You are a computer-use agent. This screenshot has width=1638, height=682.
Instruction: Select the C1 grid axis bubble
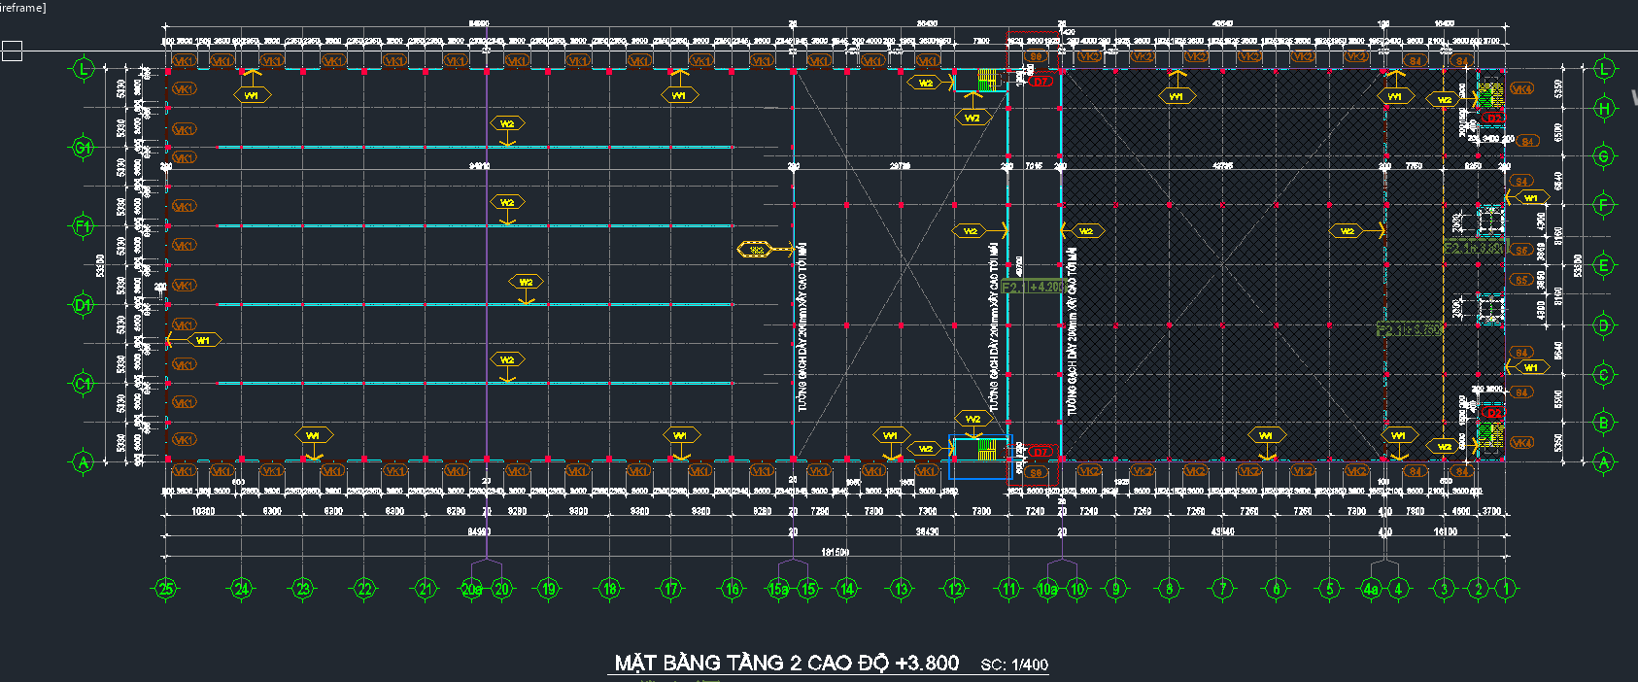[84, 384]
